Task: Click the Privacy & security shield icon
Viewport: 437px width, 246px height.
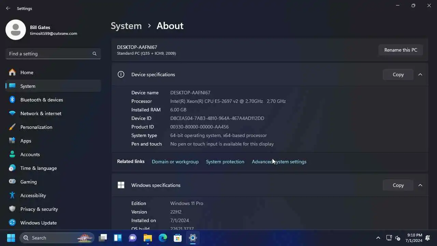Action: point(12,209)
